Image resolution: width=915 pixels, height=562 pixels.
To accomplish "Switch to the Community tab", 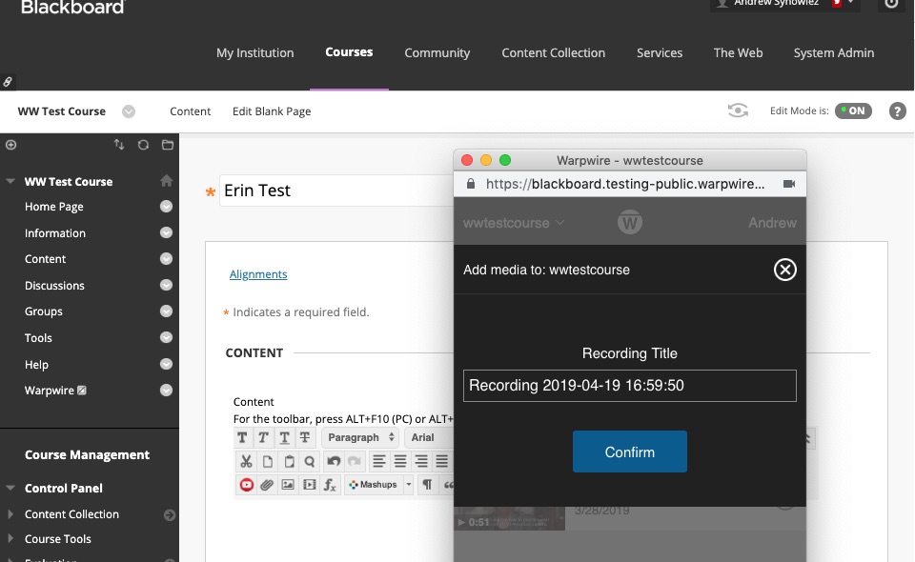I will pyautogui.click(x=437, y=53).
